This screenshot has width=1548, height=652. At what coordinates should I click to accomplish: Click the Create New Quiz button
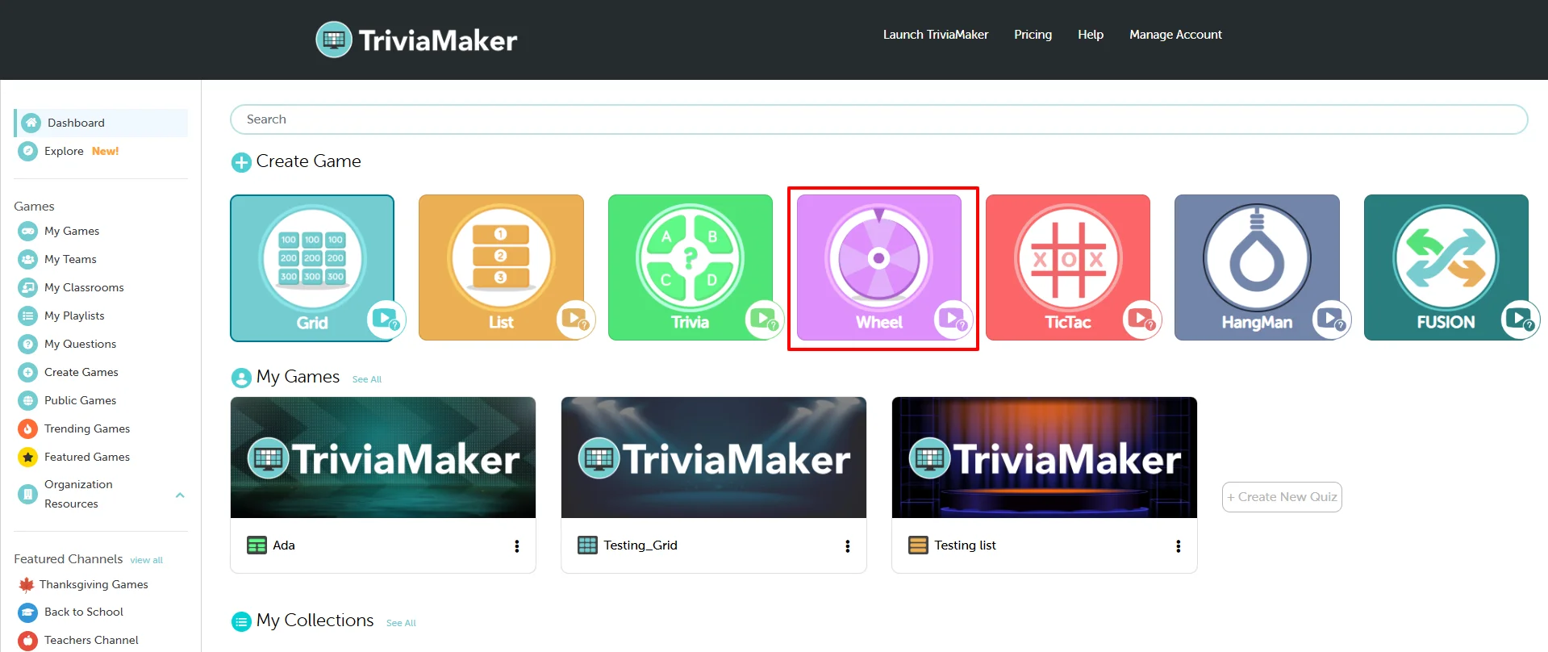1282,497
